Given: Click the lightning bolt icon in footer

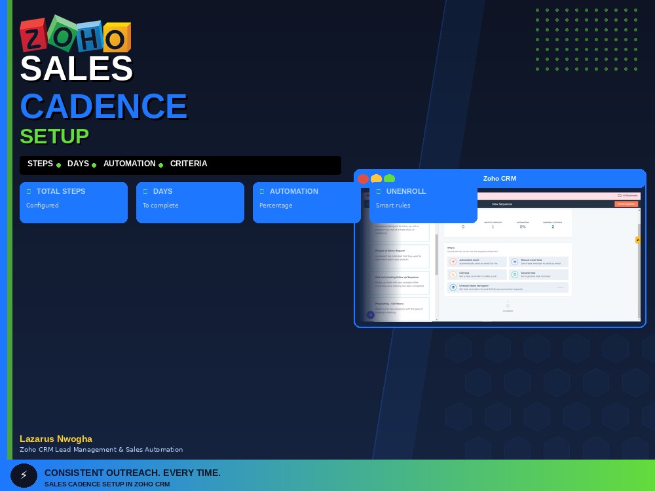Looking at the screenshot, I should pos(24,475).
